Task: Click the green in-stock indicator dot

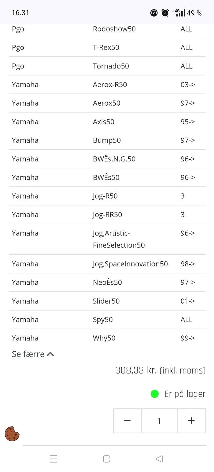Action: pos(155,394)
